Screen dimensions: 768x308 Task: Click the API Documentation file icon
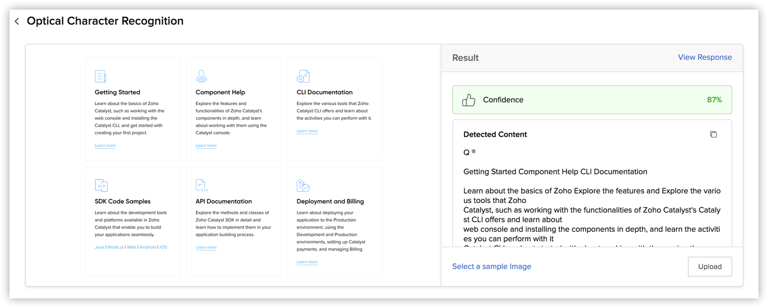pos(201,185)
